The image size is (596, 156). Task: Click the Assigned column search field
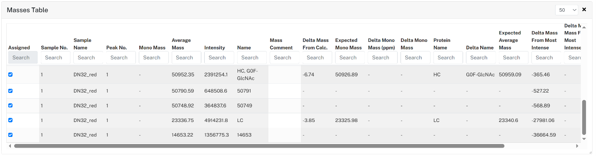tap(23, 58)
